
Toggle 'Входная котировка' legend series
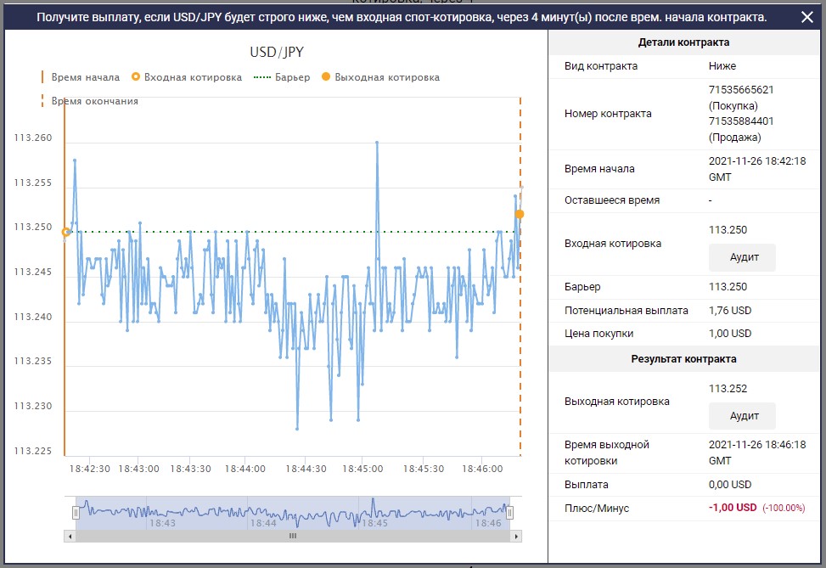187,77
